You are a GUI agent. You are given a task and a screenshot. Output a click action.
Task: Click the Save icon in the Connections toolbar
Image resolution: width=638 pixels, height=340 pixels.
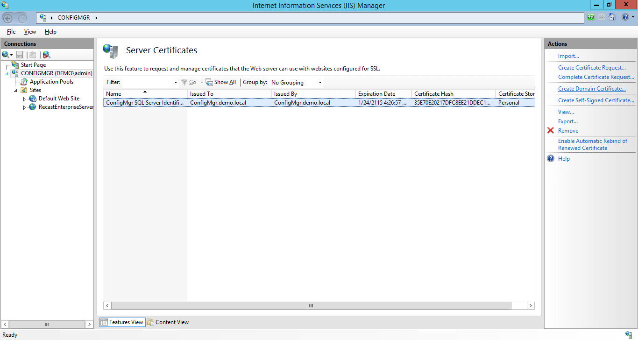pyautogui.click(x=20, y=55)
